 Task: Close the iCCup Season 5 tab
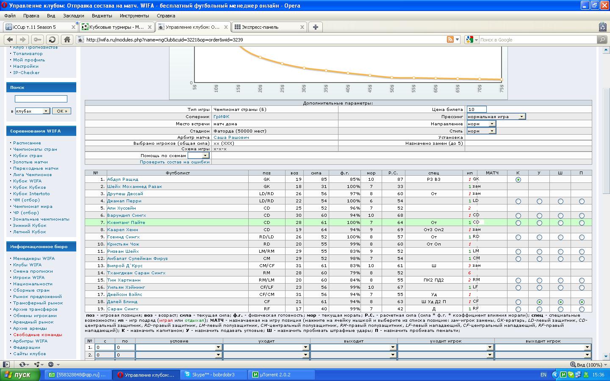tap(73, 27)
